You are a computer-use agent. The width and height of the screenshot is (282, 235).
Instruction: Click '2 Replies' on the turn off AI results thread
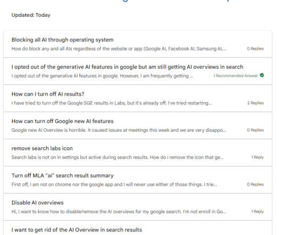255,103
